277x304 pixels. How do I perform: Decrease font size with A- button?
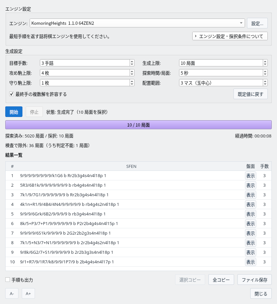coord(12,293)
